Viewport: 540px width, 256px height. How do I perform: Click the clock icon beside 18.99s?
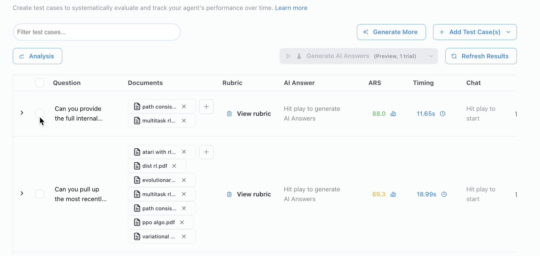(444, 194)
